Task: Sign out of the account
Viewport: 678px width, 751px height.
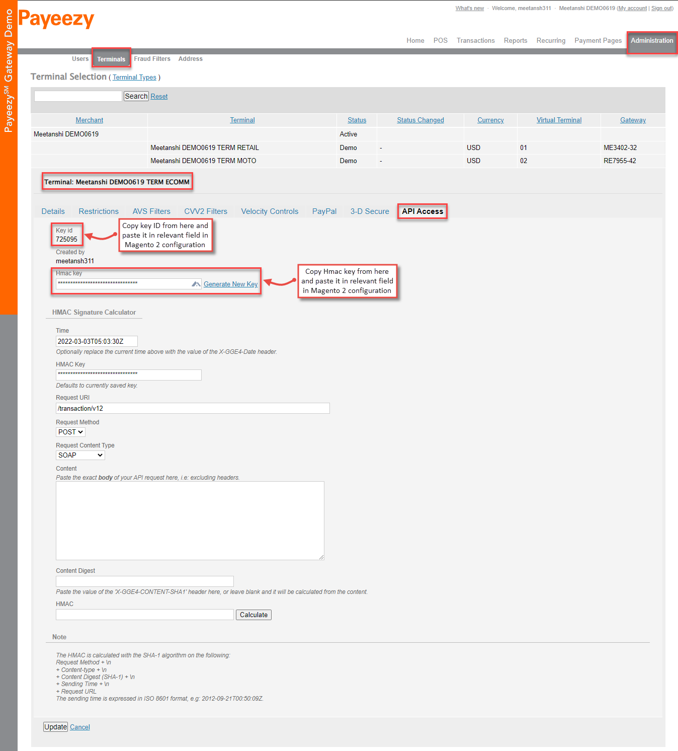Action: 661,8
